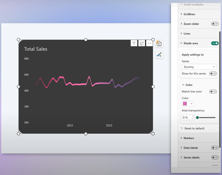Open more options ellipsis on chart
The width and height of the screenshot is (222, 175).
(149, 43)
